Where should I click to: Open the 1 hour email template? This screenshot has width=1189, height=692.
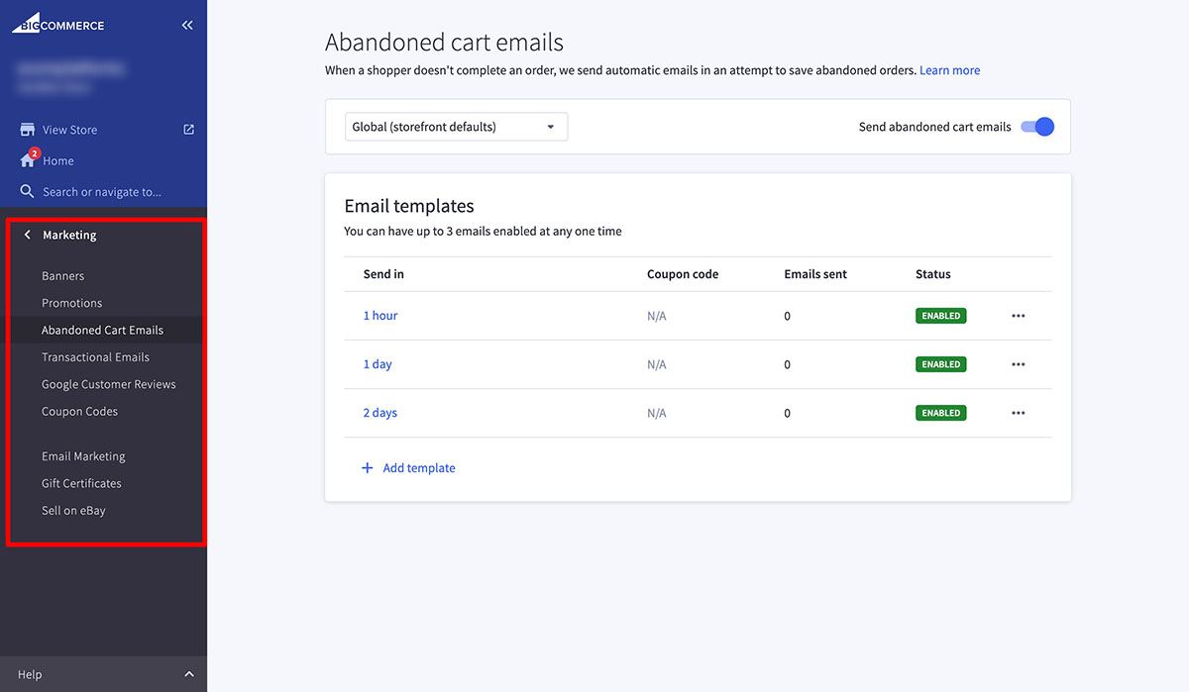(379, 315)
